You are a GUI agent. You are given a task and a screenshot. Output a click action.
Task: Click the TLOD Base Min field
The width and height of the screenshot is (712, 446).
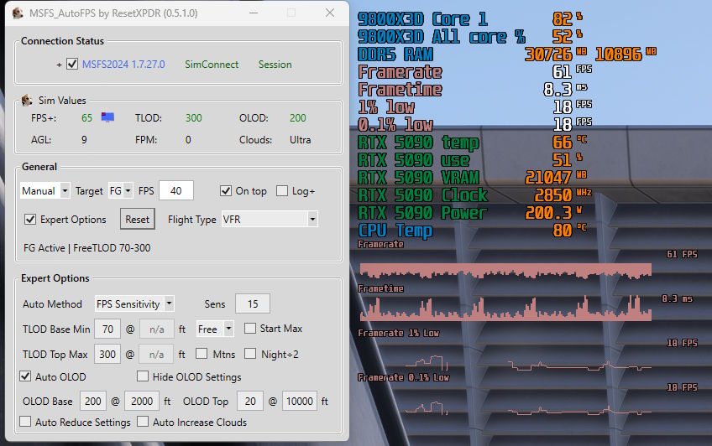coord(107,329)
